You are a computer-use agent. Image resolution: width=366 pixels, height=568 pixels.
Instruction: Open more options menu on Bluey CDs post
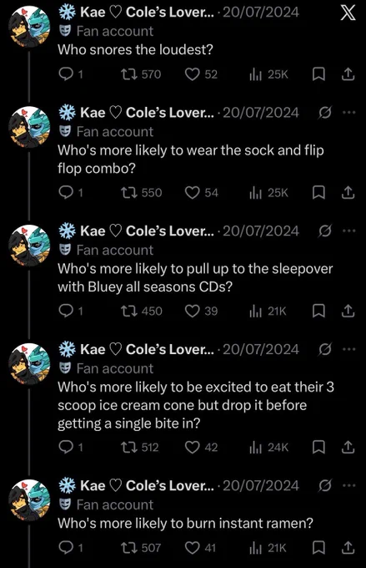(x=349, y=231)
